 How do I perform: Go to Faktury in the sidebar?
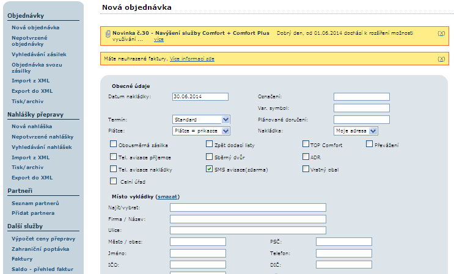22,259
